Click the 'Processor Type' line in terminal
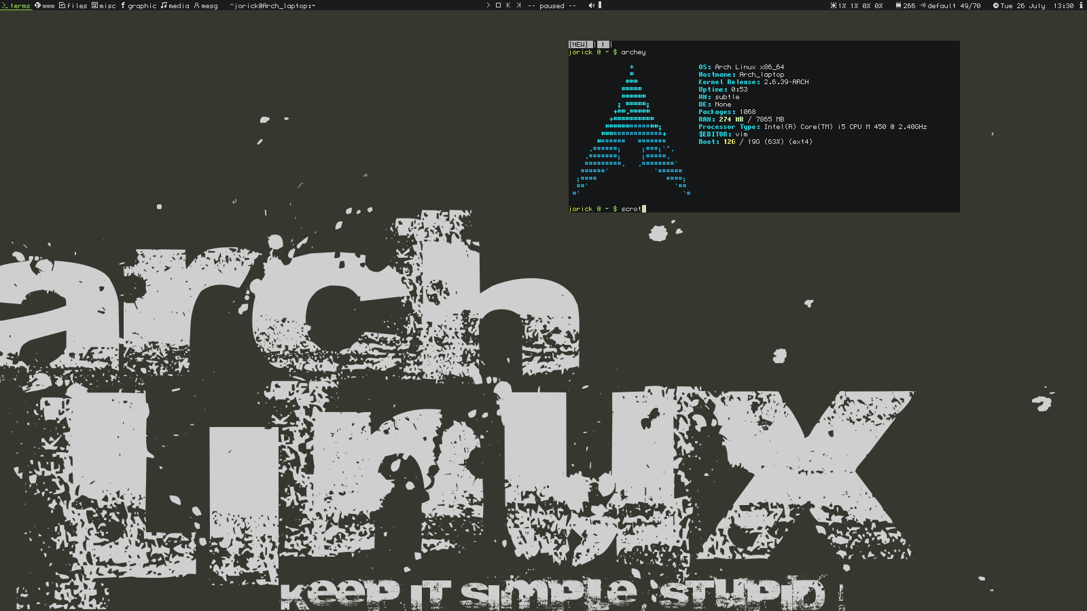 813,127
